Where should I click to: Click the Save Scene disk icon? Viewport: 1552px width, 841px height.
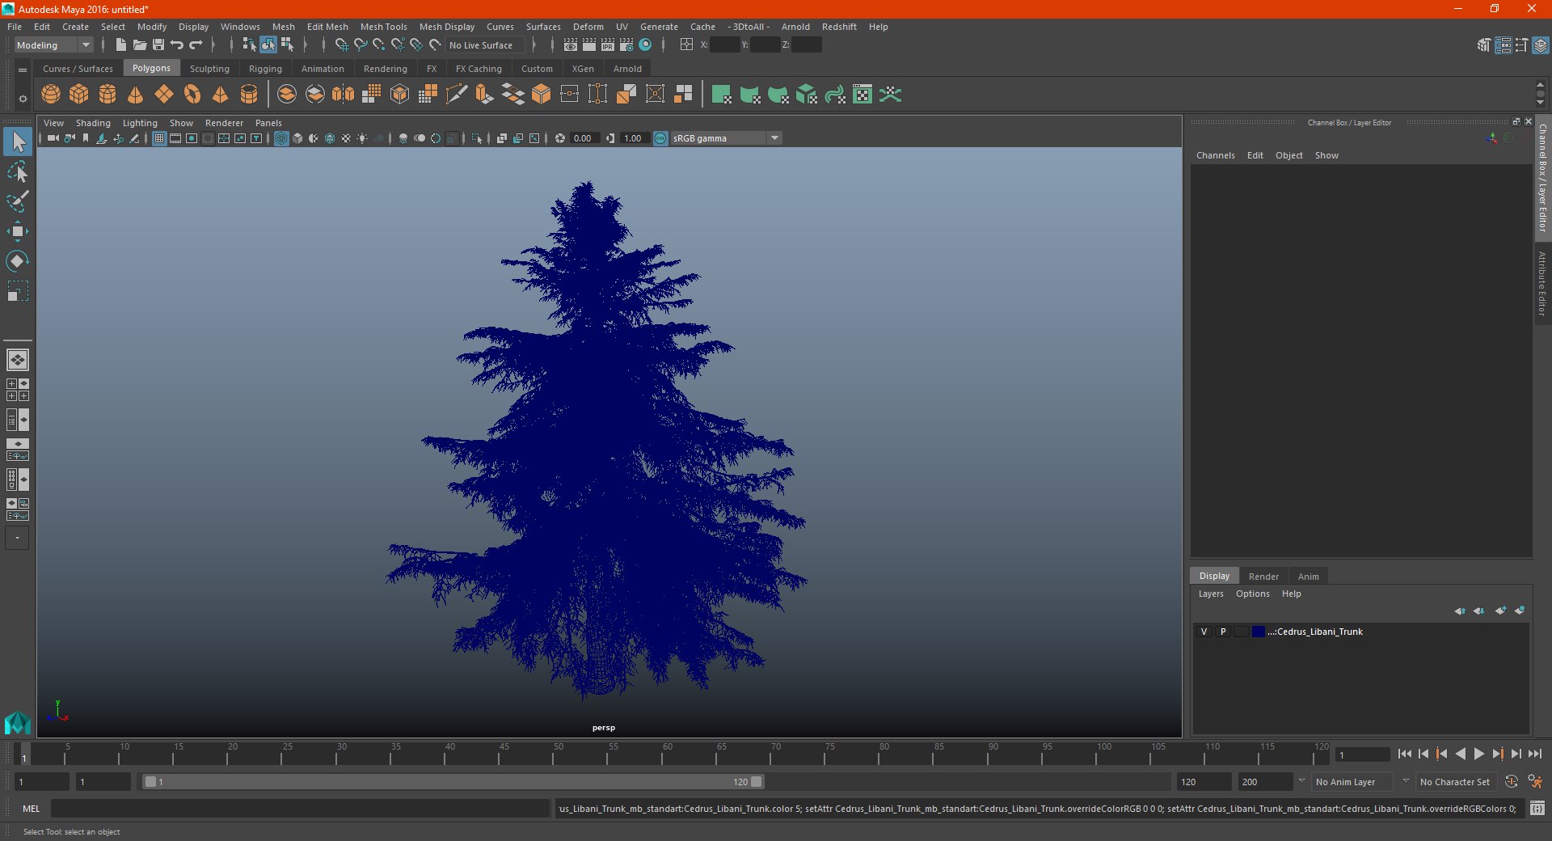pyautogui.click(x=158, y=45)
